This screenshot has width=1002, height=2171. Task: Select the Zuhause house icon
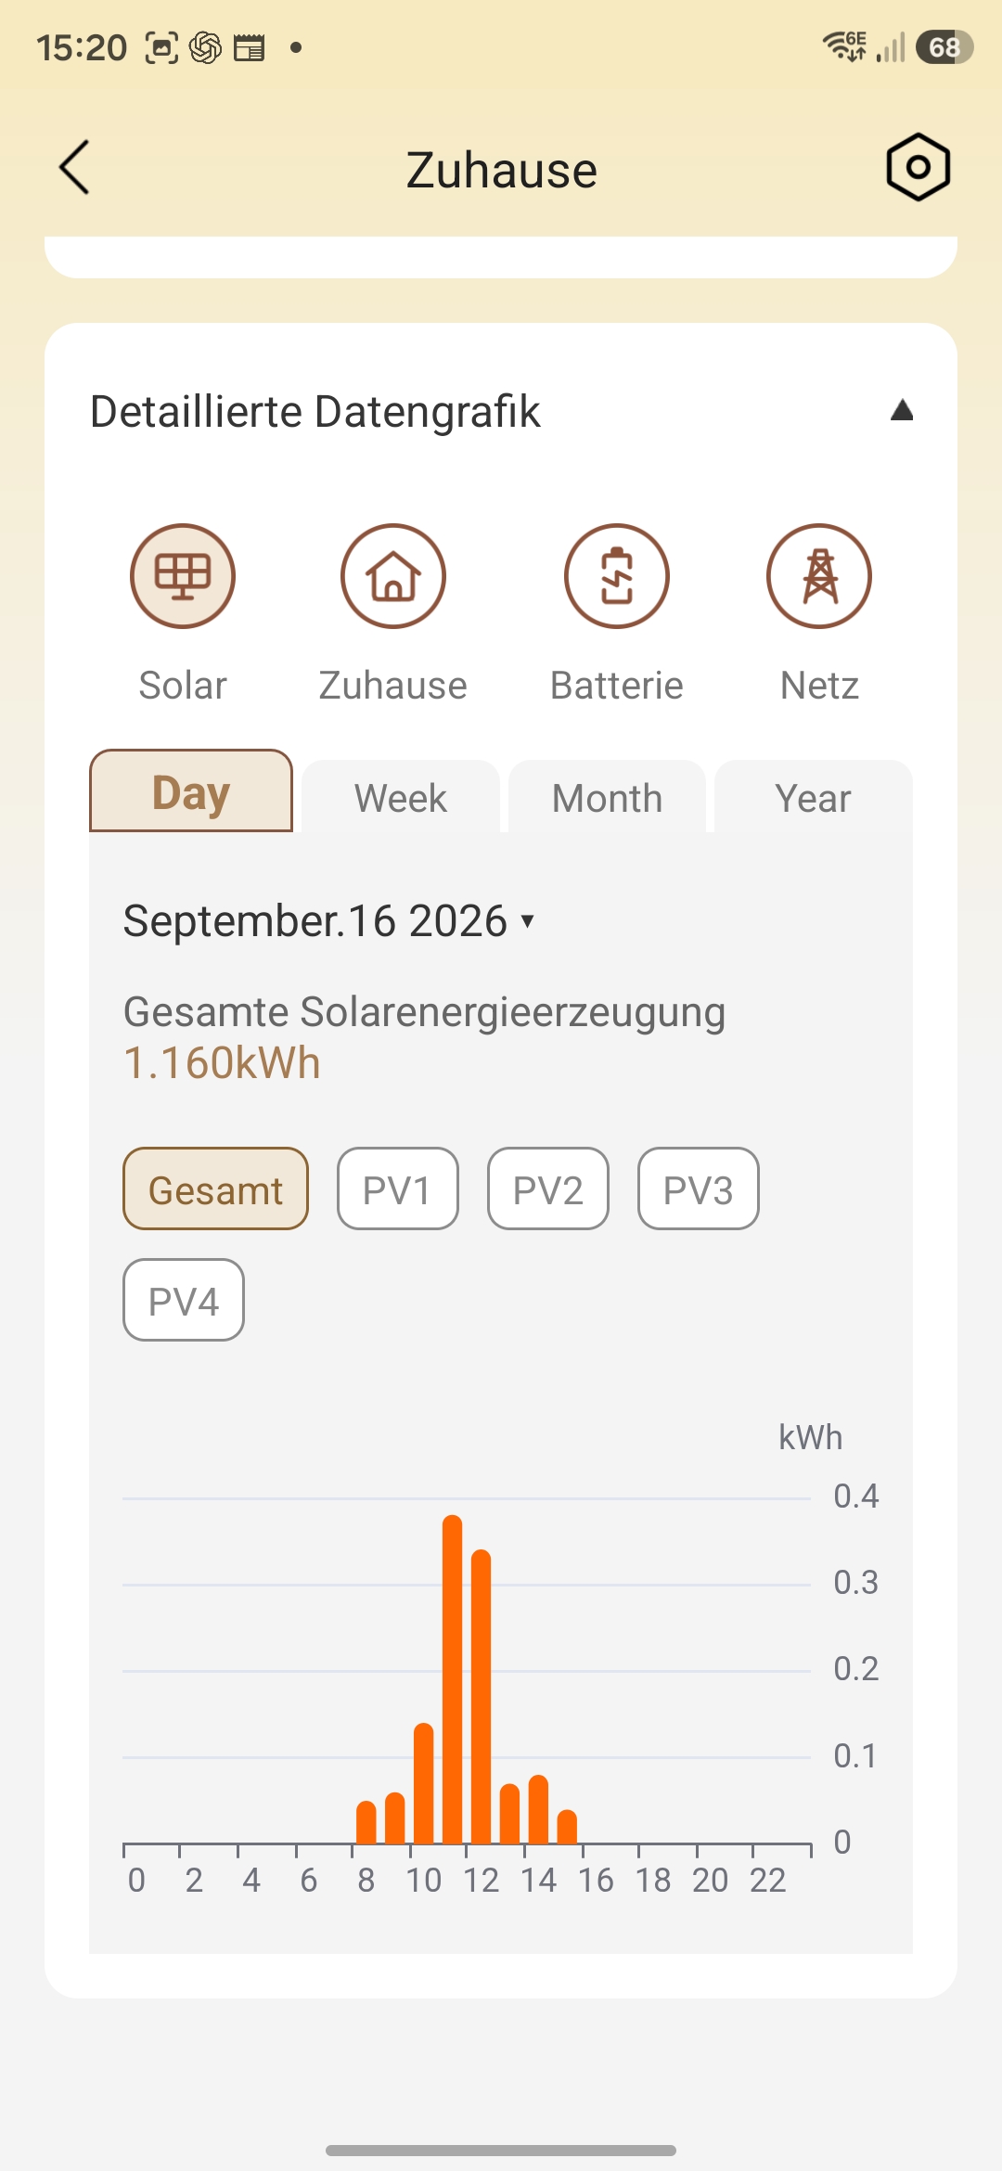pyautogui.click(x=393, y=576)
